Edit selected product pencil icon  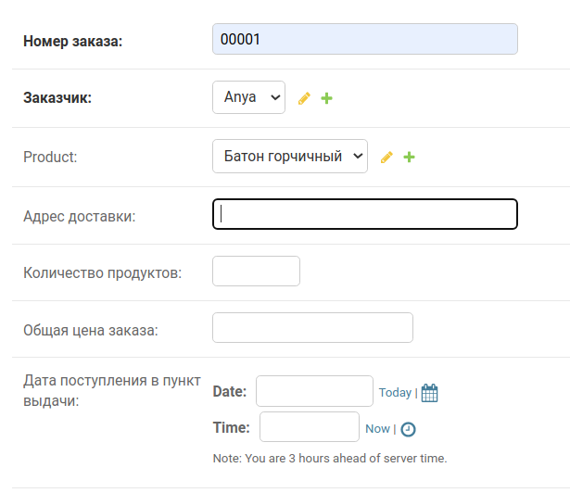386,157
